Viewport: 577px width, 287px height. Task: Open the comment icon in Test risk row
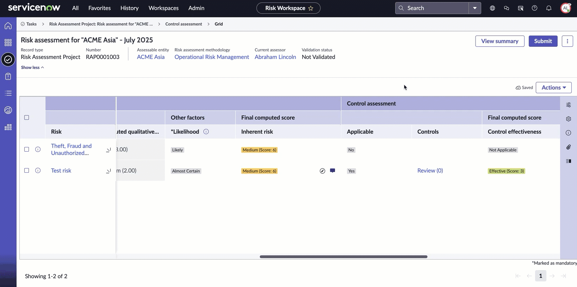333,171
